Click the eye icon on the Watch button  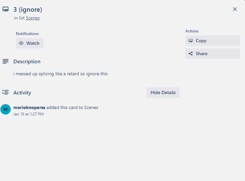point(21,43)
